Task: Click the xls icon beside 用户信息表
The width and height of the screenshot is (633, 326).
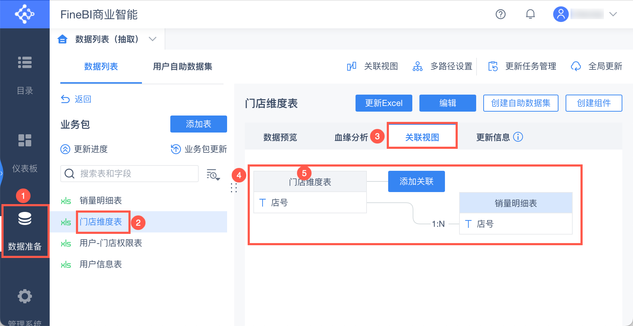Action: 66,265
